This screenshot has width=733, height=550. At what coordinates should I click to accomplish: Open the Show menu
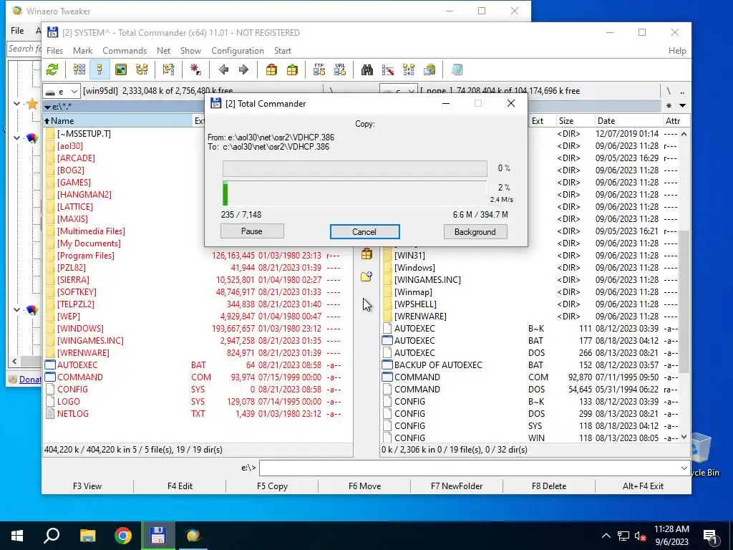click(190, 51)
